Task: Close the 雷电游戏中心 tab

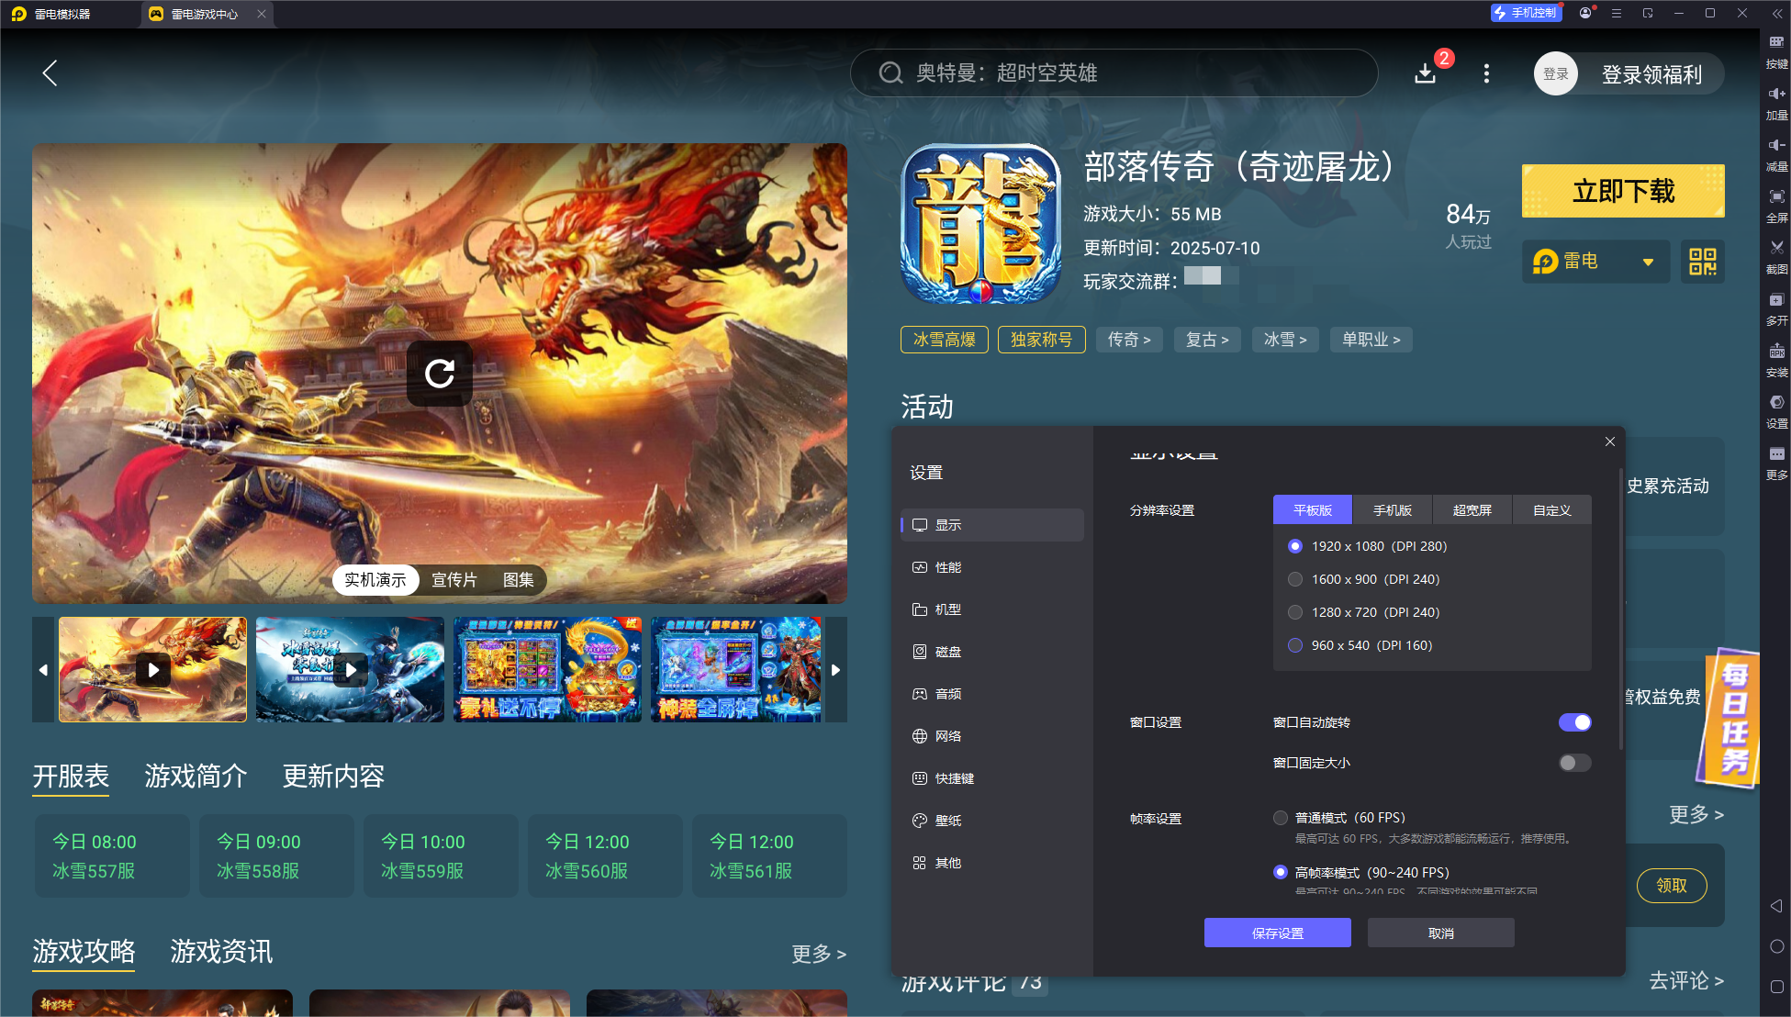Action: click(262, 14)
